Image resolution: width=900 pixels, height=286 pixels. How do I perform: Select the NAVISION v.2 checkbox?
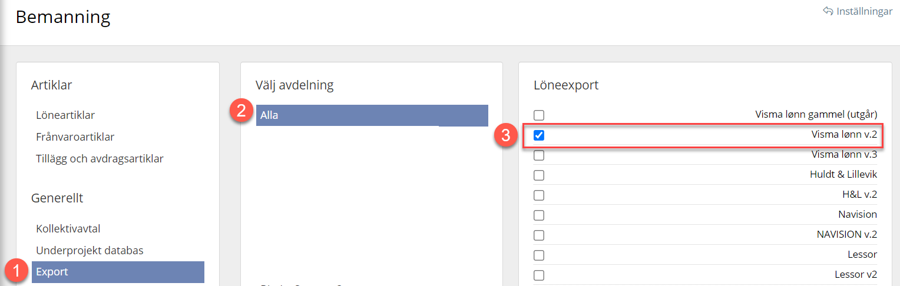pyautogui.click(x=539, y=235)
